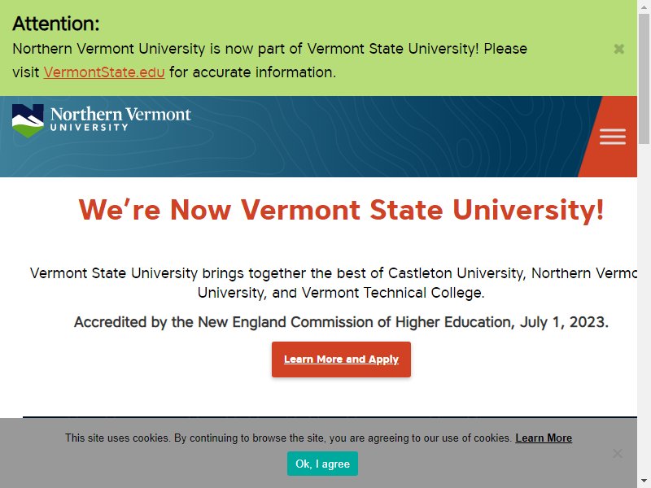
Task: Select the We're Now Vermont State University heading
Action: tap(341, 210)
